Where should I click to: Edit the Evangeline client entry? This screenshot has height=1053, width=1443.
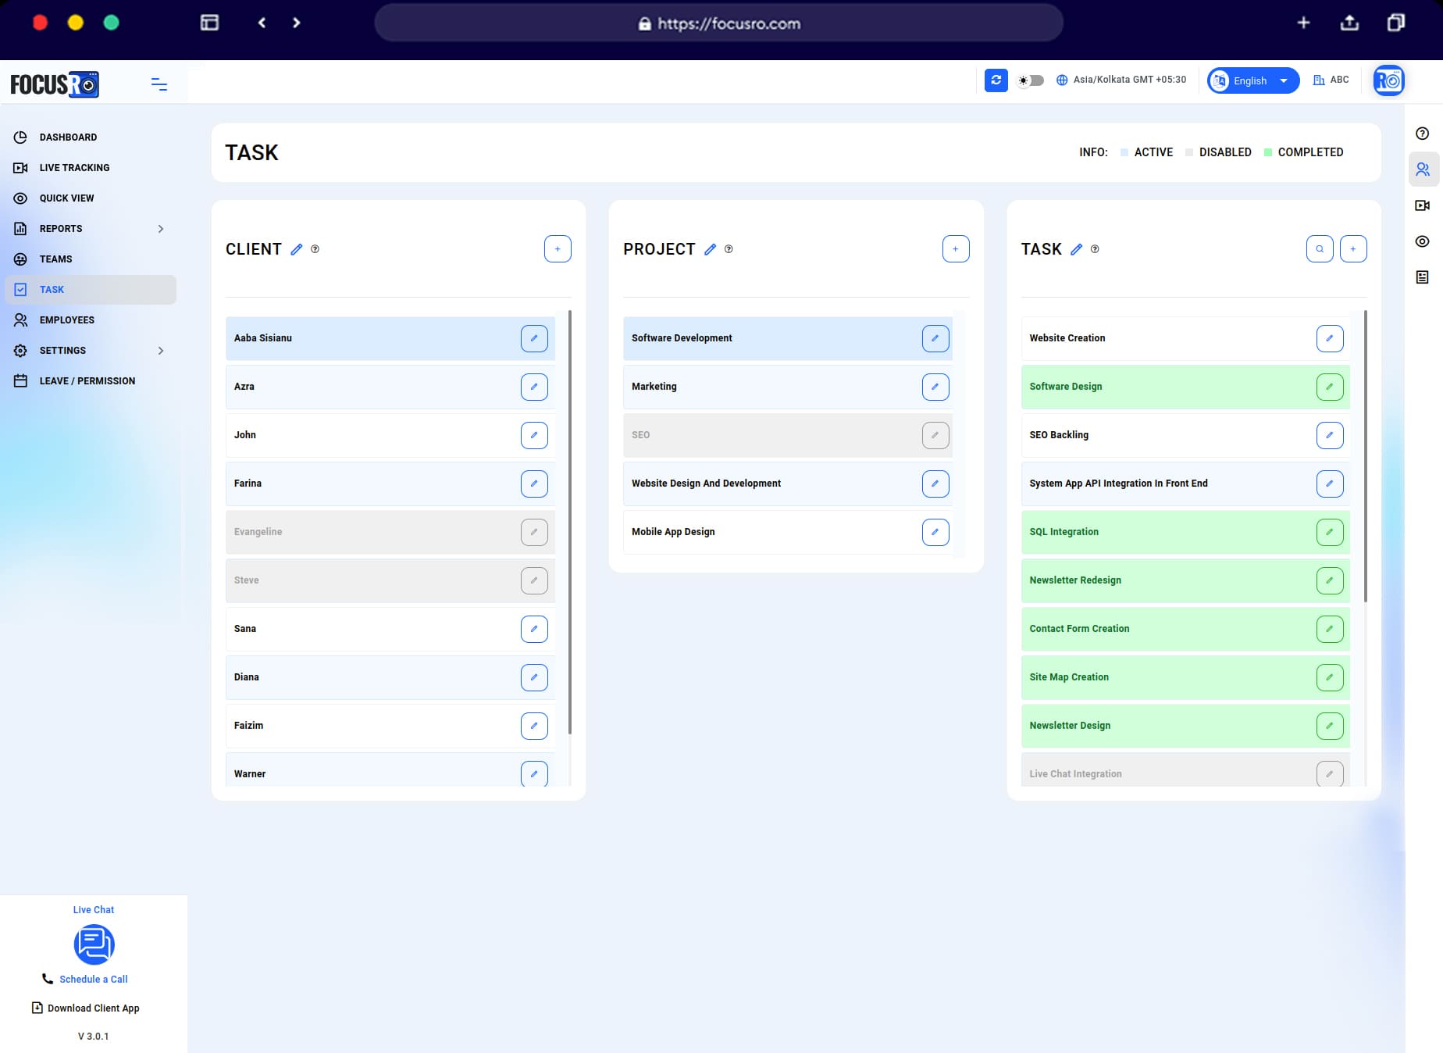coord(534,532)
